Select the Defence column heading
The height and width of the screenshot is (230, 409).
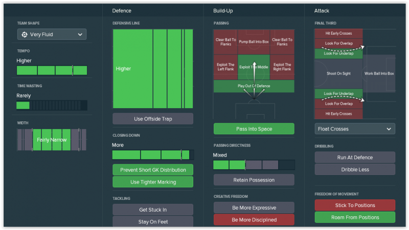pos(122,10)
